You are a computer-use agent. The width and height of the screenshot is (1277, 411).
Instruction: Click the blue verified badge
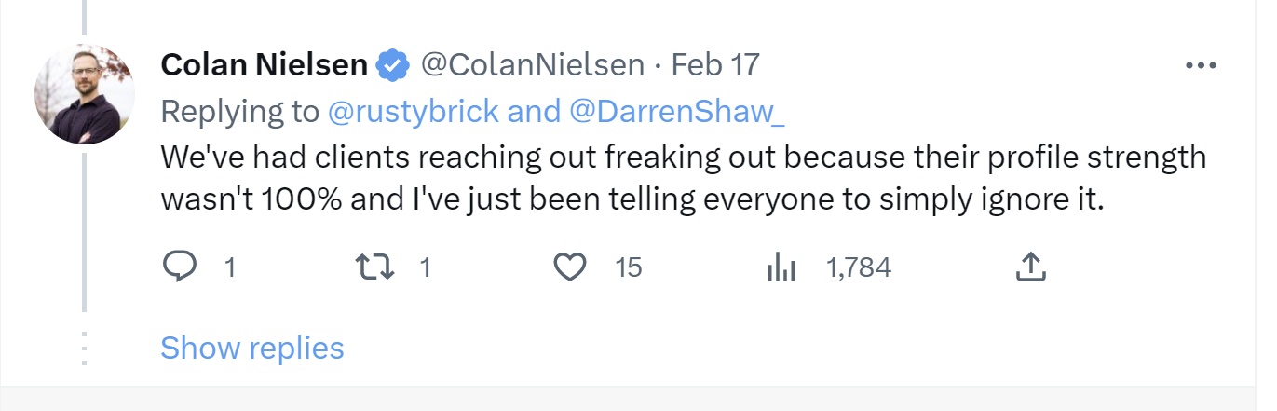(x=393, y=65)
